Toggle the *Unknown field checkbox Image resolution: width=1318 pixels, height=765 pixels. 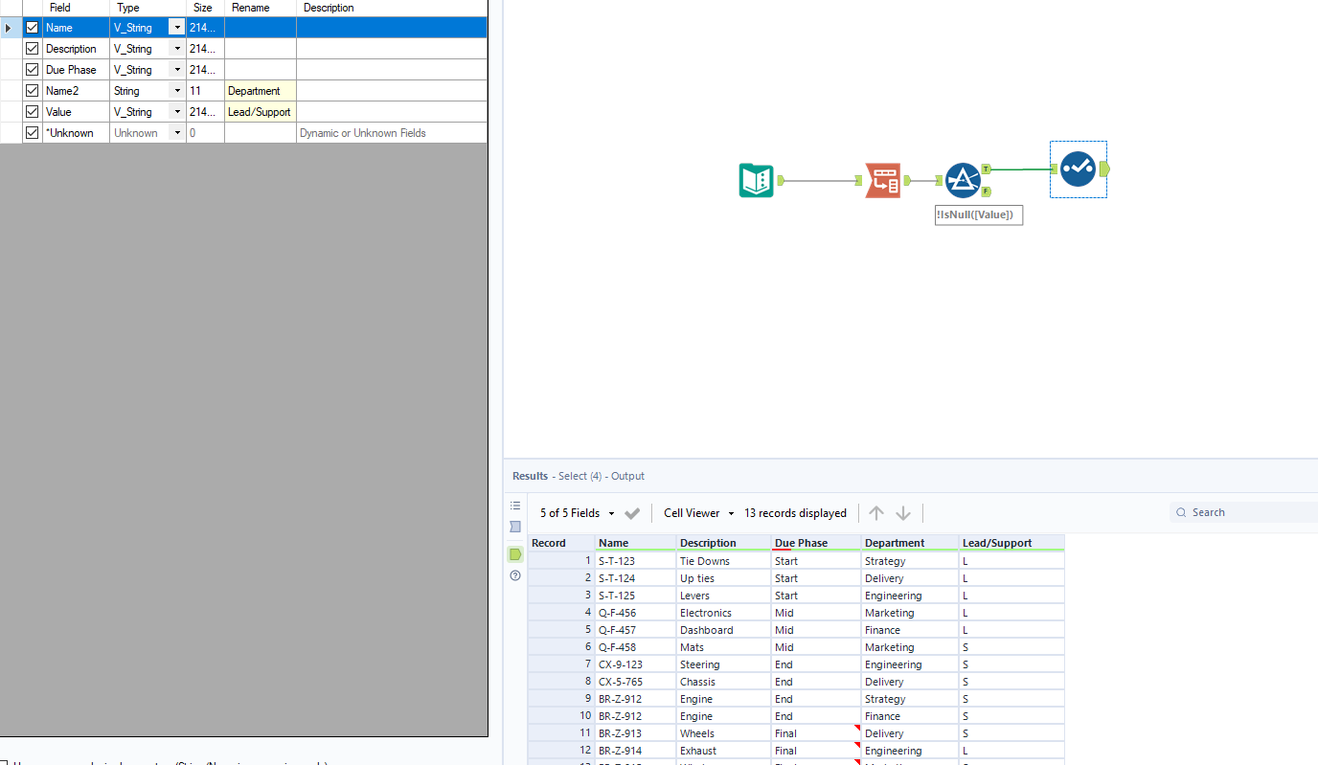pos(32,132)
